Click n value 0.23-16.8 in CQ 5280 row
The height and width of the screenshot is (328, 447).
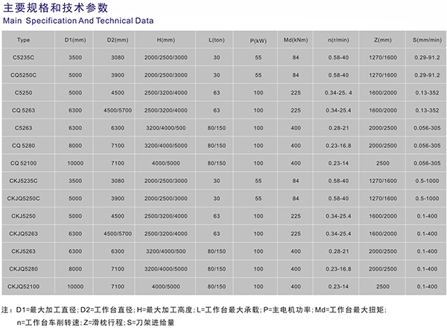point(338,146)
